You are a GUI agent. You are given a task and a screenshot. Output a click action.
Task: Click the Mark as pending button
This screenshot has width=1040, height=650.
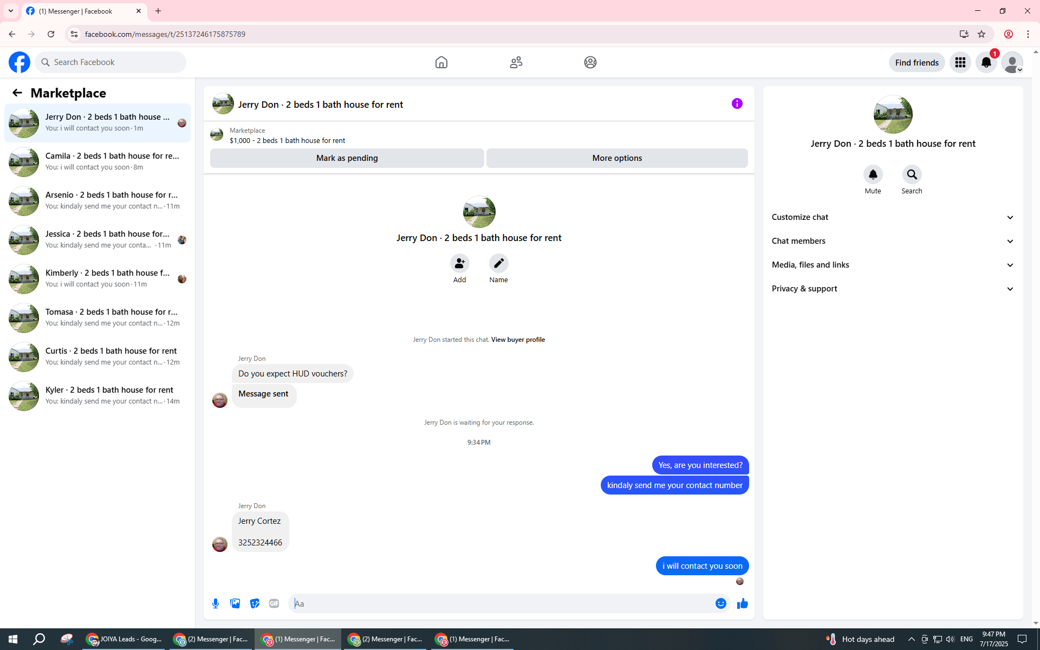(347, 158)
